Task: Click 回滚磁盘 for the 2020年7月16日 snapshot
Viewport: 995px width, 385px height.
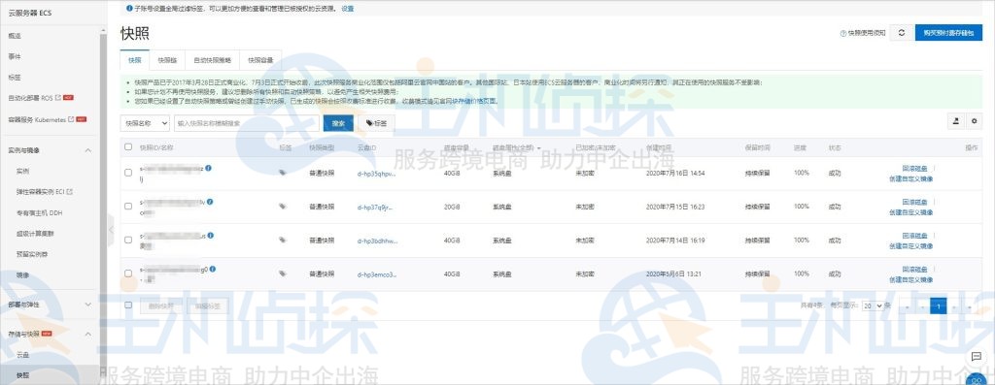Action: (x=914, y=169)
